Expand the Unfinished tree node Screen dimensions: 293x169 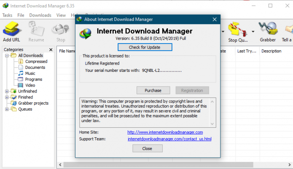[7, 91]
